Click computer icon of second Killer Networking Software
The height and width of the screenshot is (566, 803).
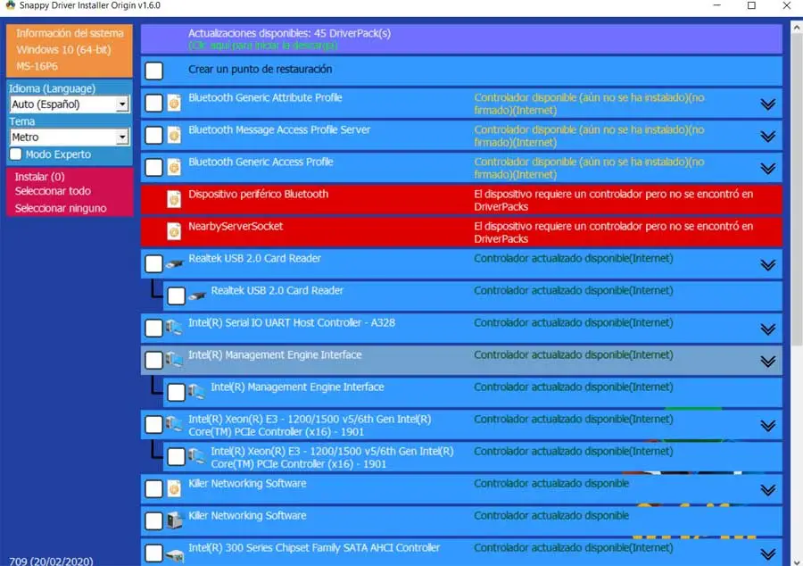coord(174,521)
